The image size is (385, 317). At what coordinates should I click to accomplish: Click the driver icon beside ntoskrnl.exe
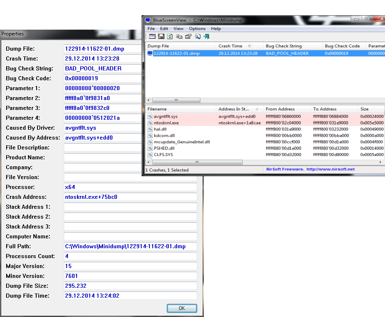click(x=150, y=123)
